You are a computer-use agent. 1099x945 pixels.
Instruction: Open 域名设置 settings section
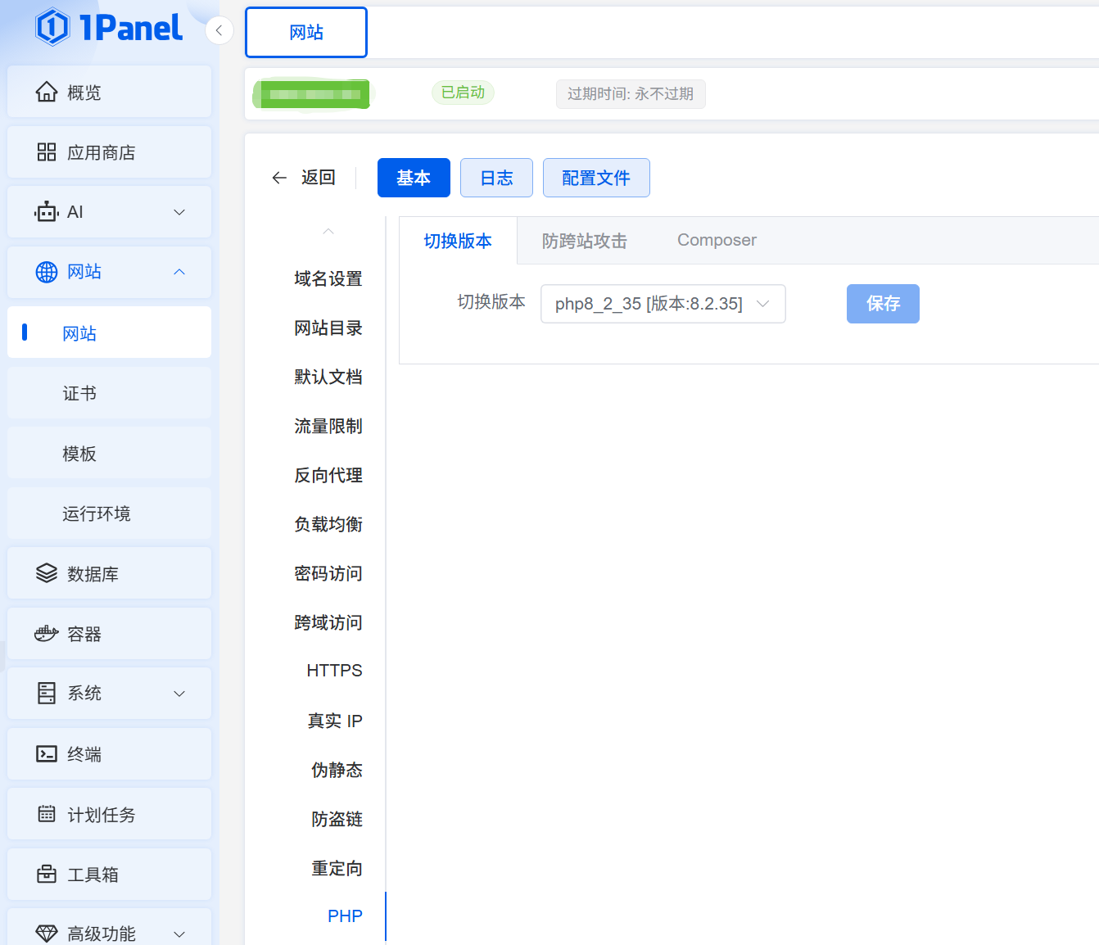[328, 278]
